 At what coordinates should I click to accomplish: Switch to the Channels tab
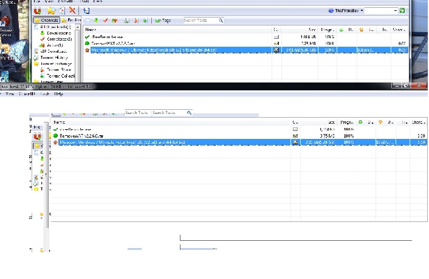(46, 21)
